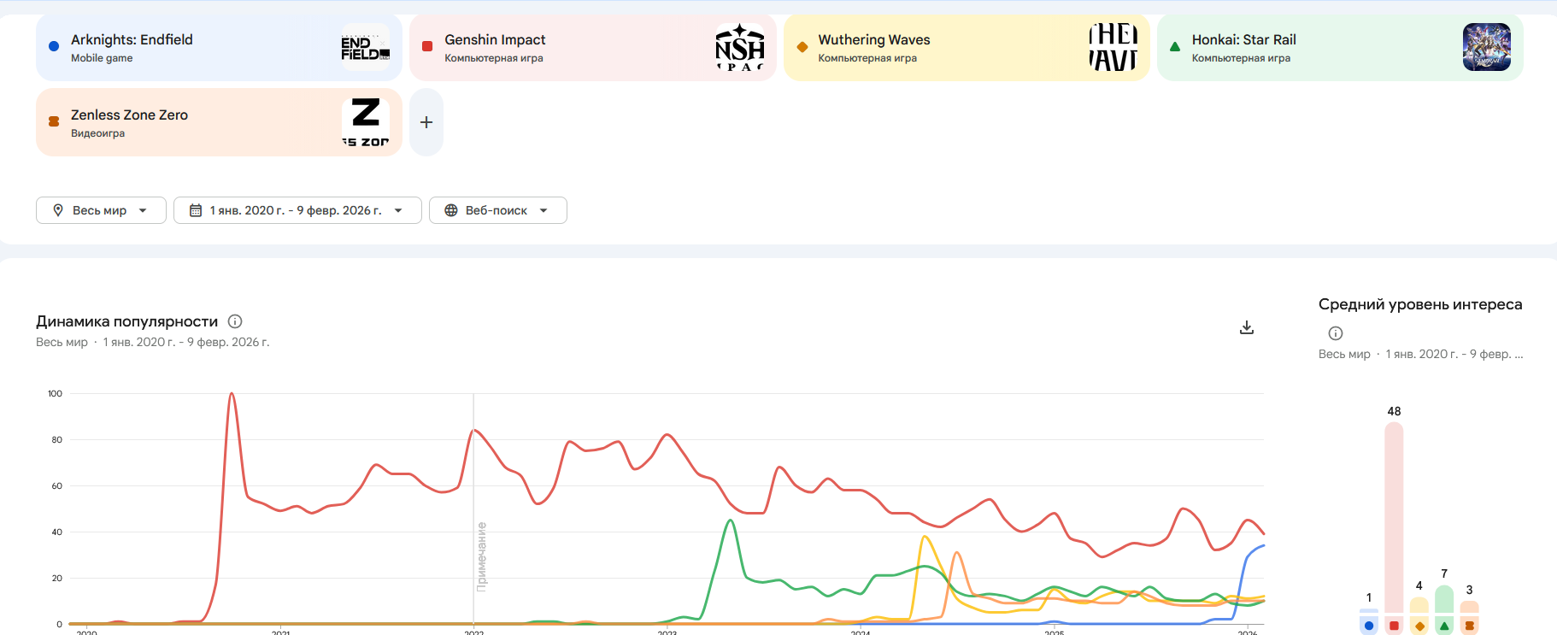Click the Wuthering Waves logo image

(1113, 48)
